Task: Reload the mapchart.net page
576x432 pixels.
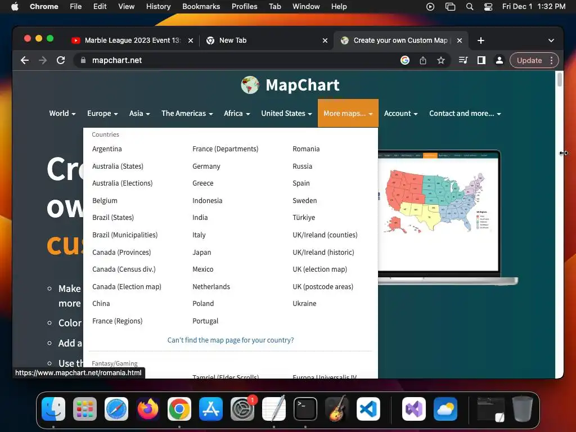Action: click(x=61, y=60)
